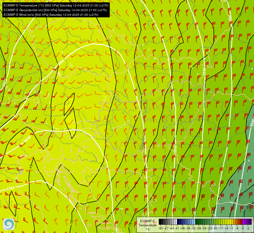254x233 pixels.
Task: Click the -16 isotherm contour label
Action: (x=71, y=222)
